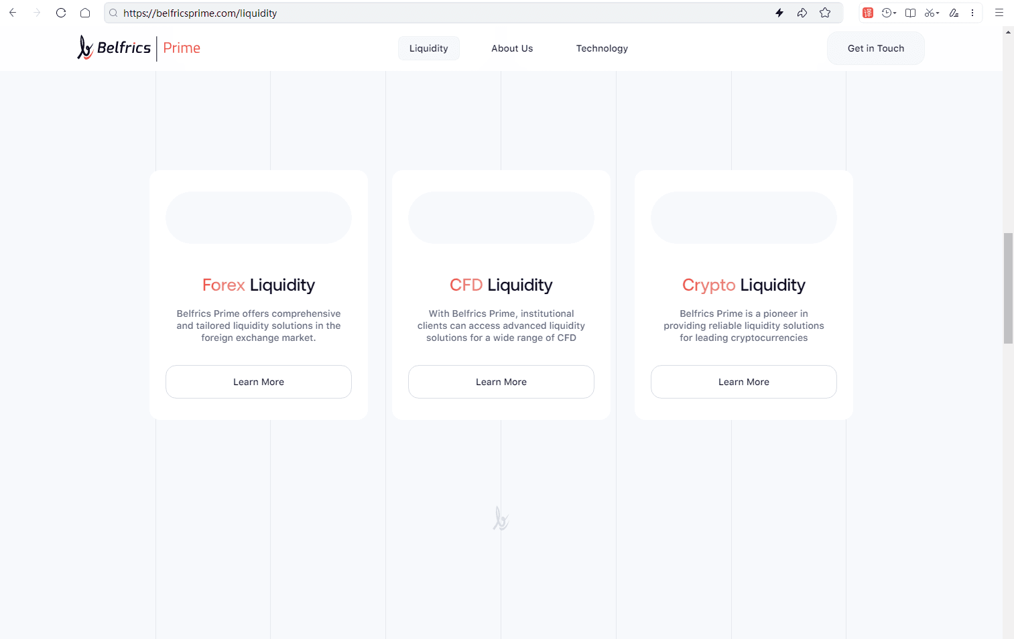Click the Forex Liquidity heading

[x=259, y=285]
